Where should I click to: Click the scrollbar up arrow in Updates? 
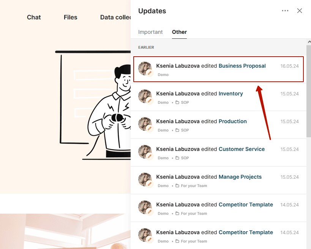[x=309, y=42]
